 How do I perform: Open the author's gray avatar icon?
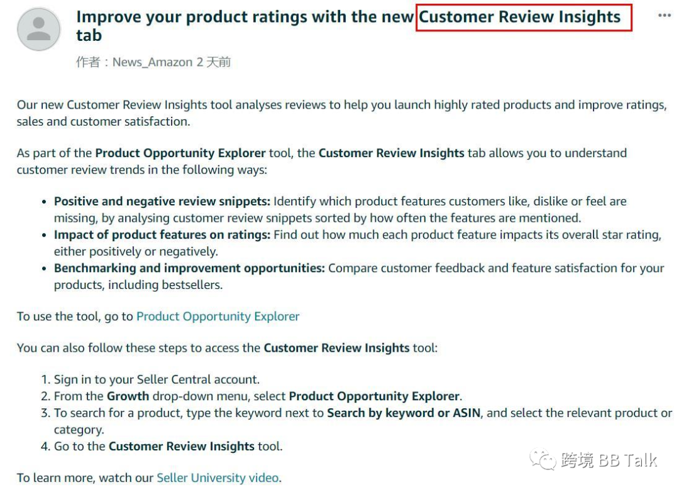click(38, 29)
